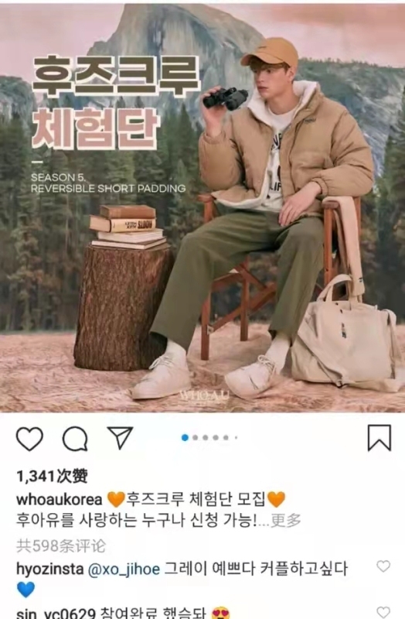Open the @xo_jihoe mention

(124, 569)
